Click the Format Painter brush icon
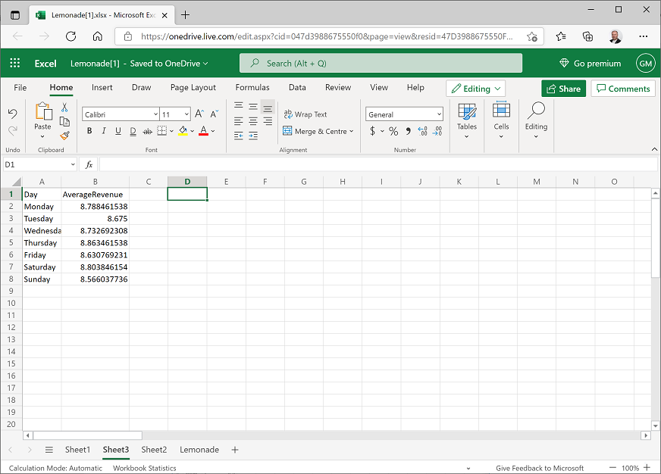The height and width of the screenshot is (474, 661). tap(64, 136)
